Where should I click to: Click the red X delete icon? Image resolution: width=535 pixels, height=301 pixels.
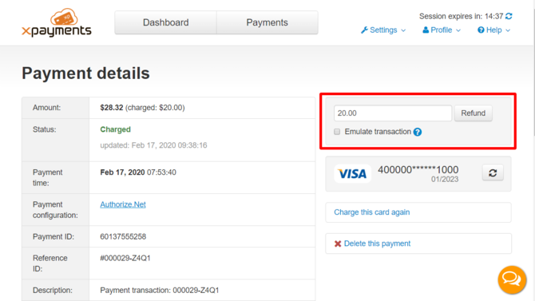pyautogui.click(x=338, y=244)
